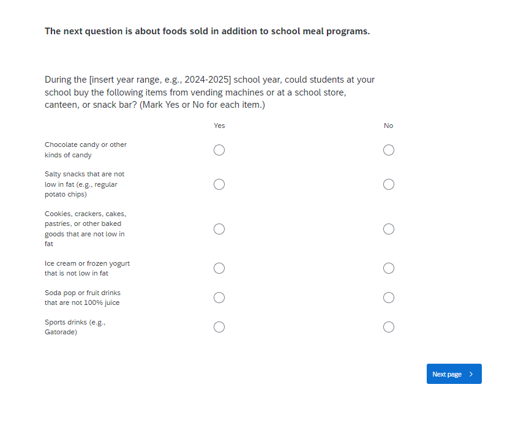Viewport: 510px width, 428px height.
Task: Choose Yes for sports drinks
Action: (x=219, y=327)
